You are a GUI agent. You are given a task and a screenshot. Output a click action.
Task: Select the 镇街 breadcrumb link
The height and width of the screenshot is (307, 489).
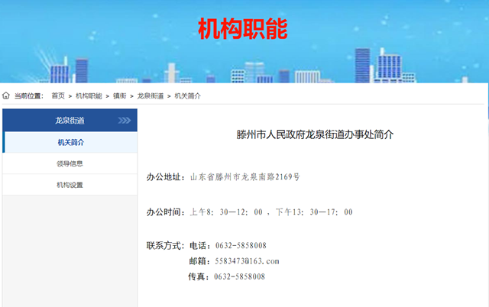point(120,95)
